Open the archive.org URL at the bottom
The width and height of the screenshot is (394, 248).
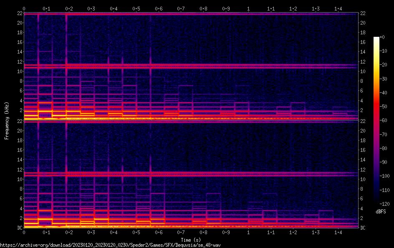[110, 245]
